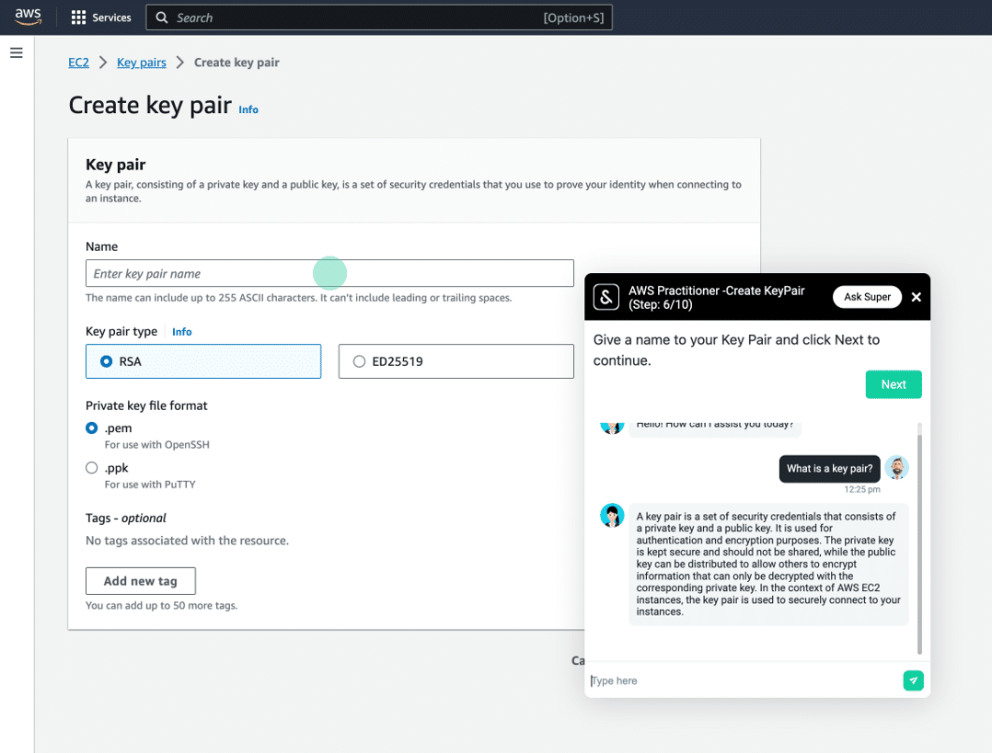
Task: Click the Services menu label
Action: (112, 17)
